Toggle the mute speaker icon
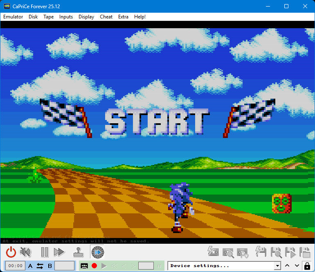This screenshot has height=272, width=315. 26,252
